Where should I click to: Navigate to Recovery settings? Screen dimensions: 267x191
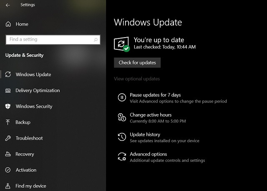(x=25, y=154)
